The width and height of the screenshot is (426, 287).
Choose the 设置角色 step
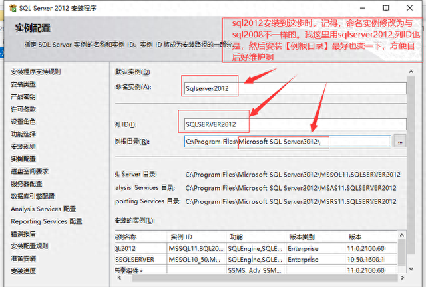tap(23, 122)
